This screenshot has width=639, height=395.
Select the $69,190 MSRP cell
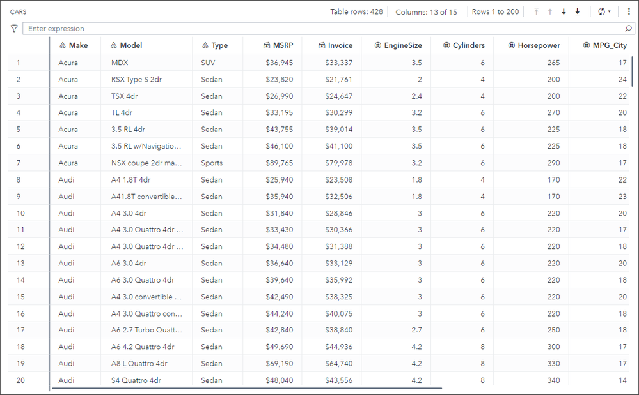coord(272,363)
